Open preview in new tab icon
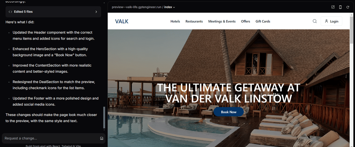The height and width of the screenshot is (147, 355). coord(333,7)
